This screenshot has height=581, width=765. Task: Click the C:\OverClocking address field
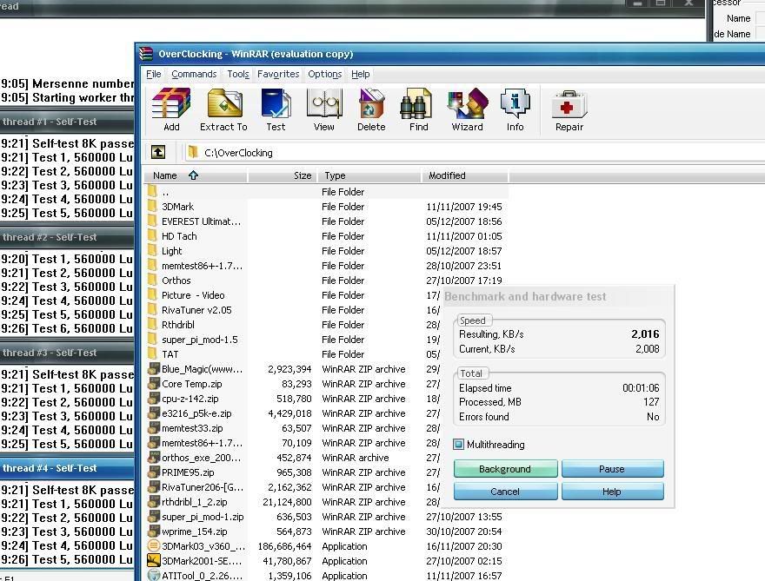[x=473, y=153]
